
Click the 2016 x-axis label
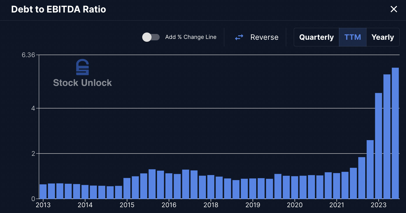click(x=169, y=205)
